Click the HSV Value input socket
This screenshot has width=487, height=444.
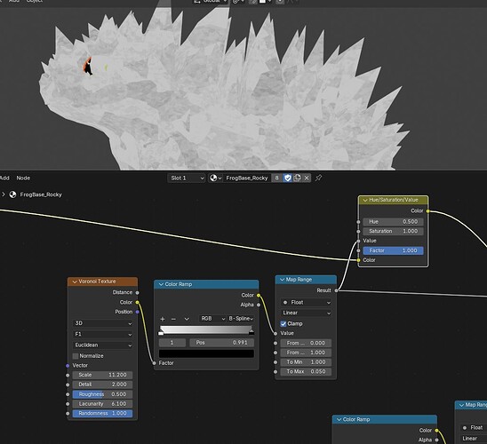358,241
